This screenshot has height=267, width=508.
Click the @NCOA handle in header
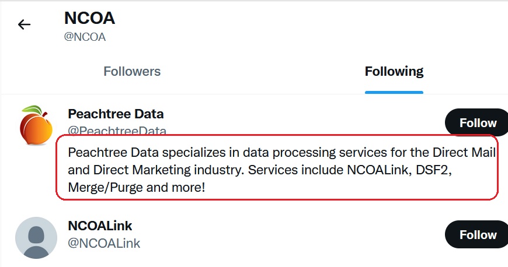click(x=85, y=37)
